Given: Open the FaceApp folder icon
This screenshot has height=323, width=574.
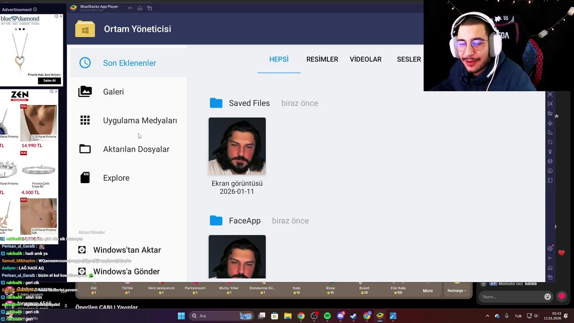Looking at the screenshot, I should tap(216, 221).
